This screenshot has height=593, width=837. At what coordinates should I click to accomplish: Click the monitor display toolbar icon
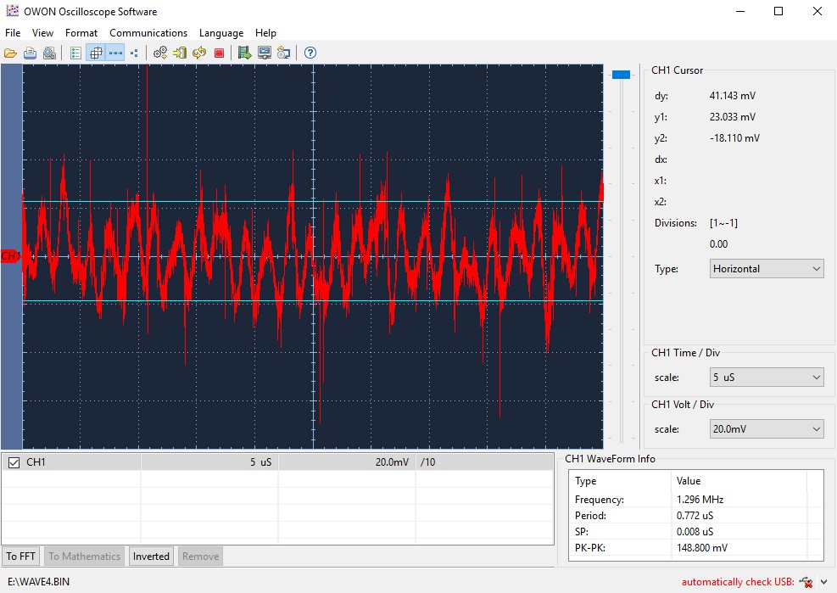(265, 53)
